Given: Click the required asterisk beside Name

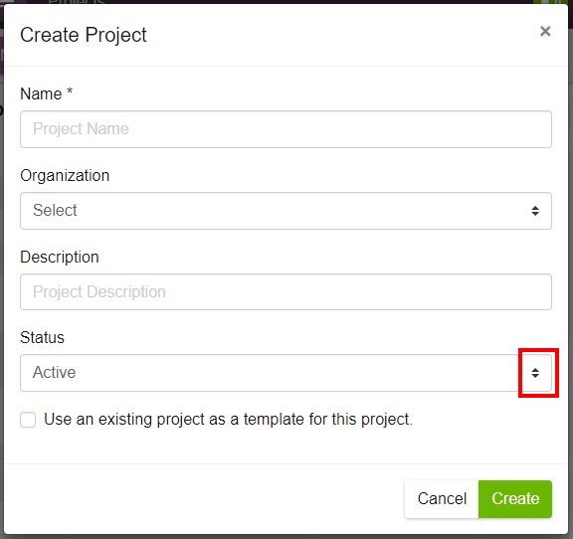Looking at the screenshot, I should [70, 90].
